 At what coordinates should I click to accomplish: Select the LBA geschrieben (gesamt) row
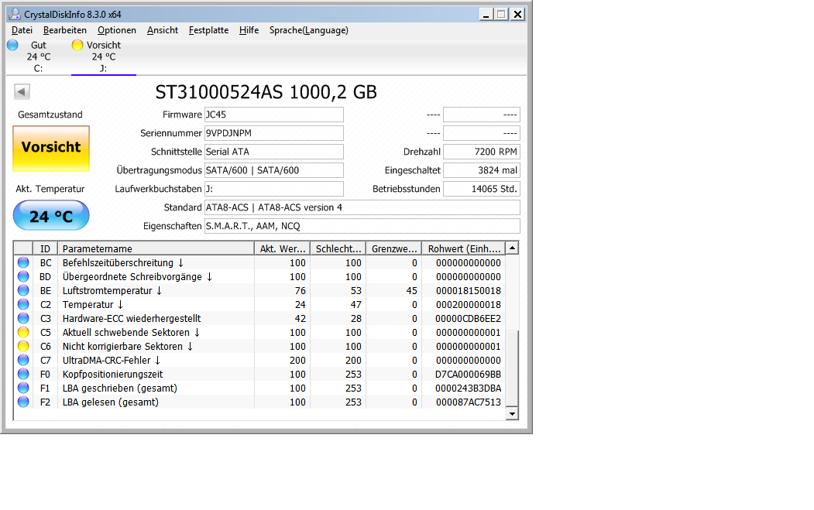pyautogui.click(x=259, y=388)
